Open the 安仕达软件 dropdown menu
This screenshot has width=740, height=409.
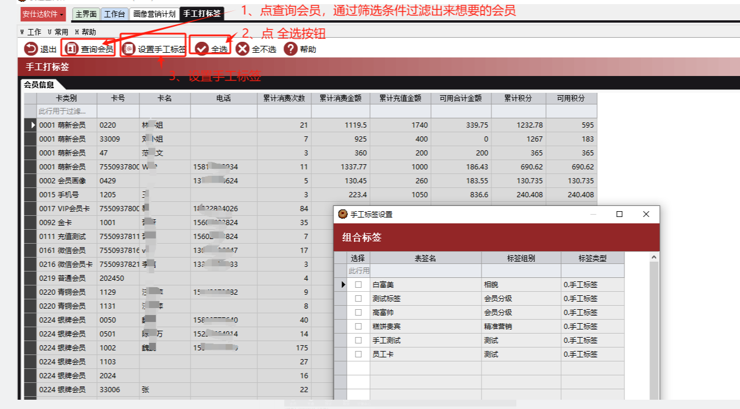(43, 13)
